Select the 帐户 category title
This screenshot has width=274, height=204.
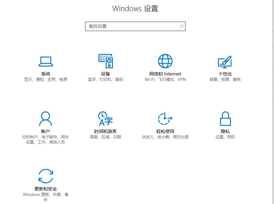[x=46, y=132]
